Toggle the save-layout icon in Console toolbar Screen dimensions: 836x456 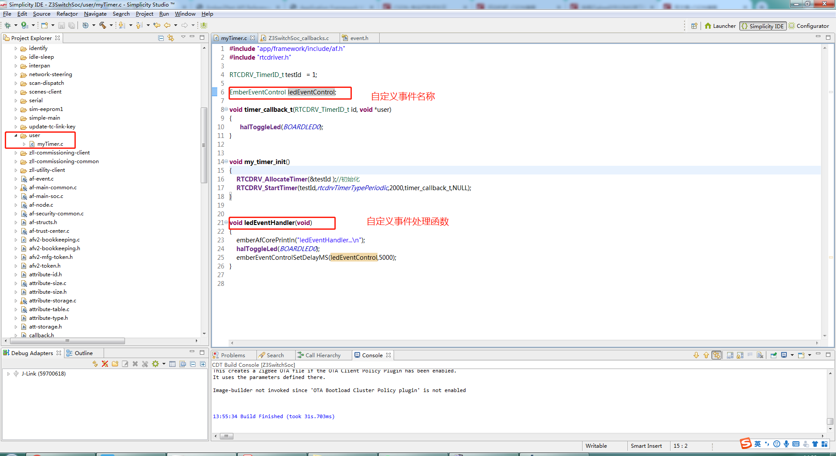[730, 355]
